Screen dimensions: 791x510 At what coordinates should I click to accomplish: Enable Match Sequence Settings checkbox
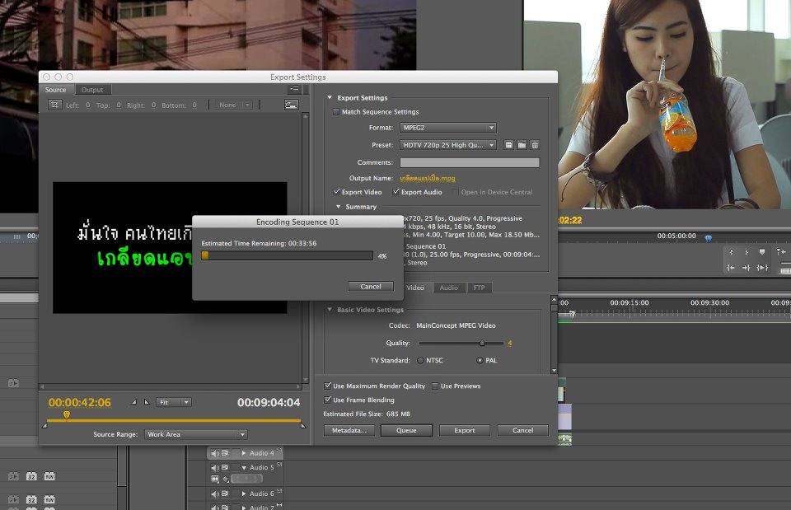335,112
